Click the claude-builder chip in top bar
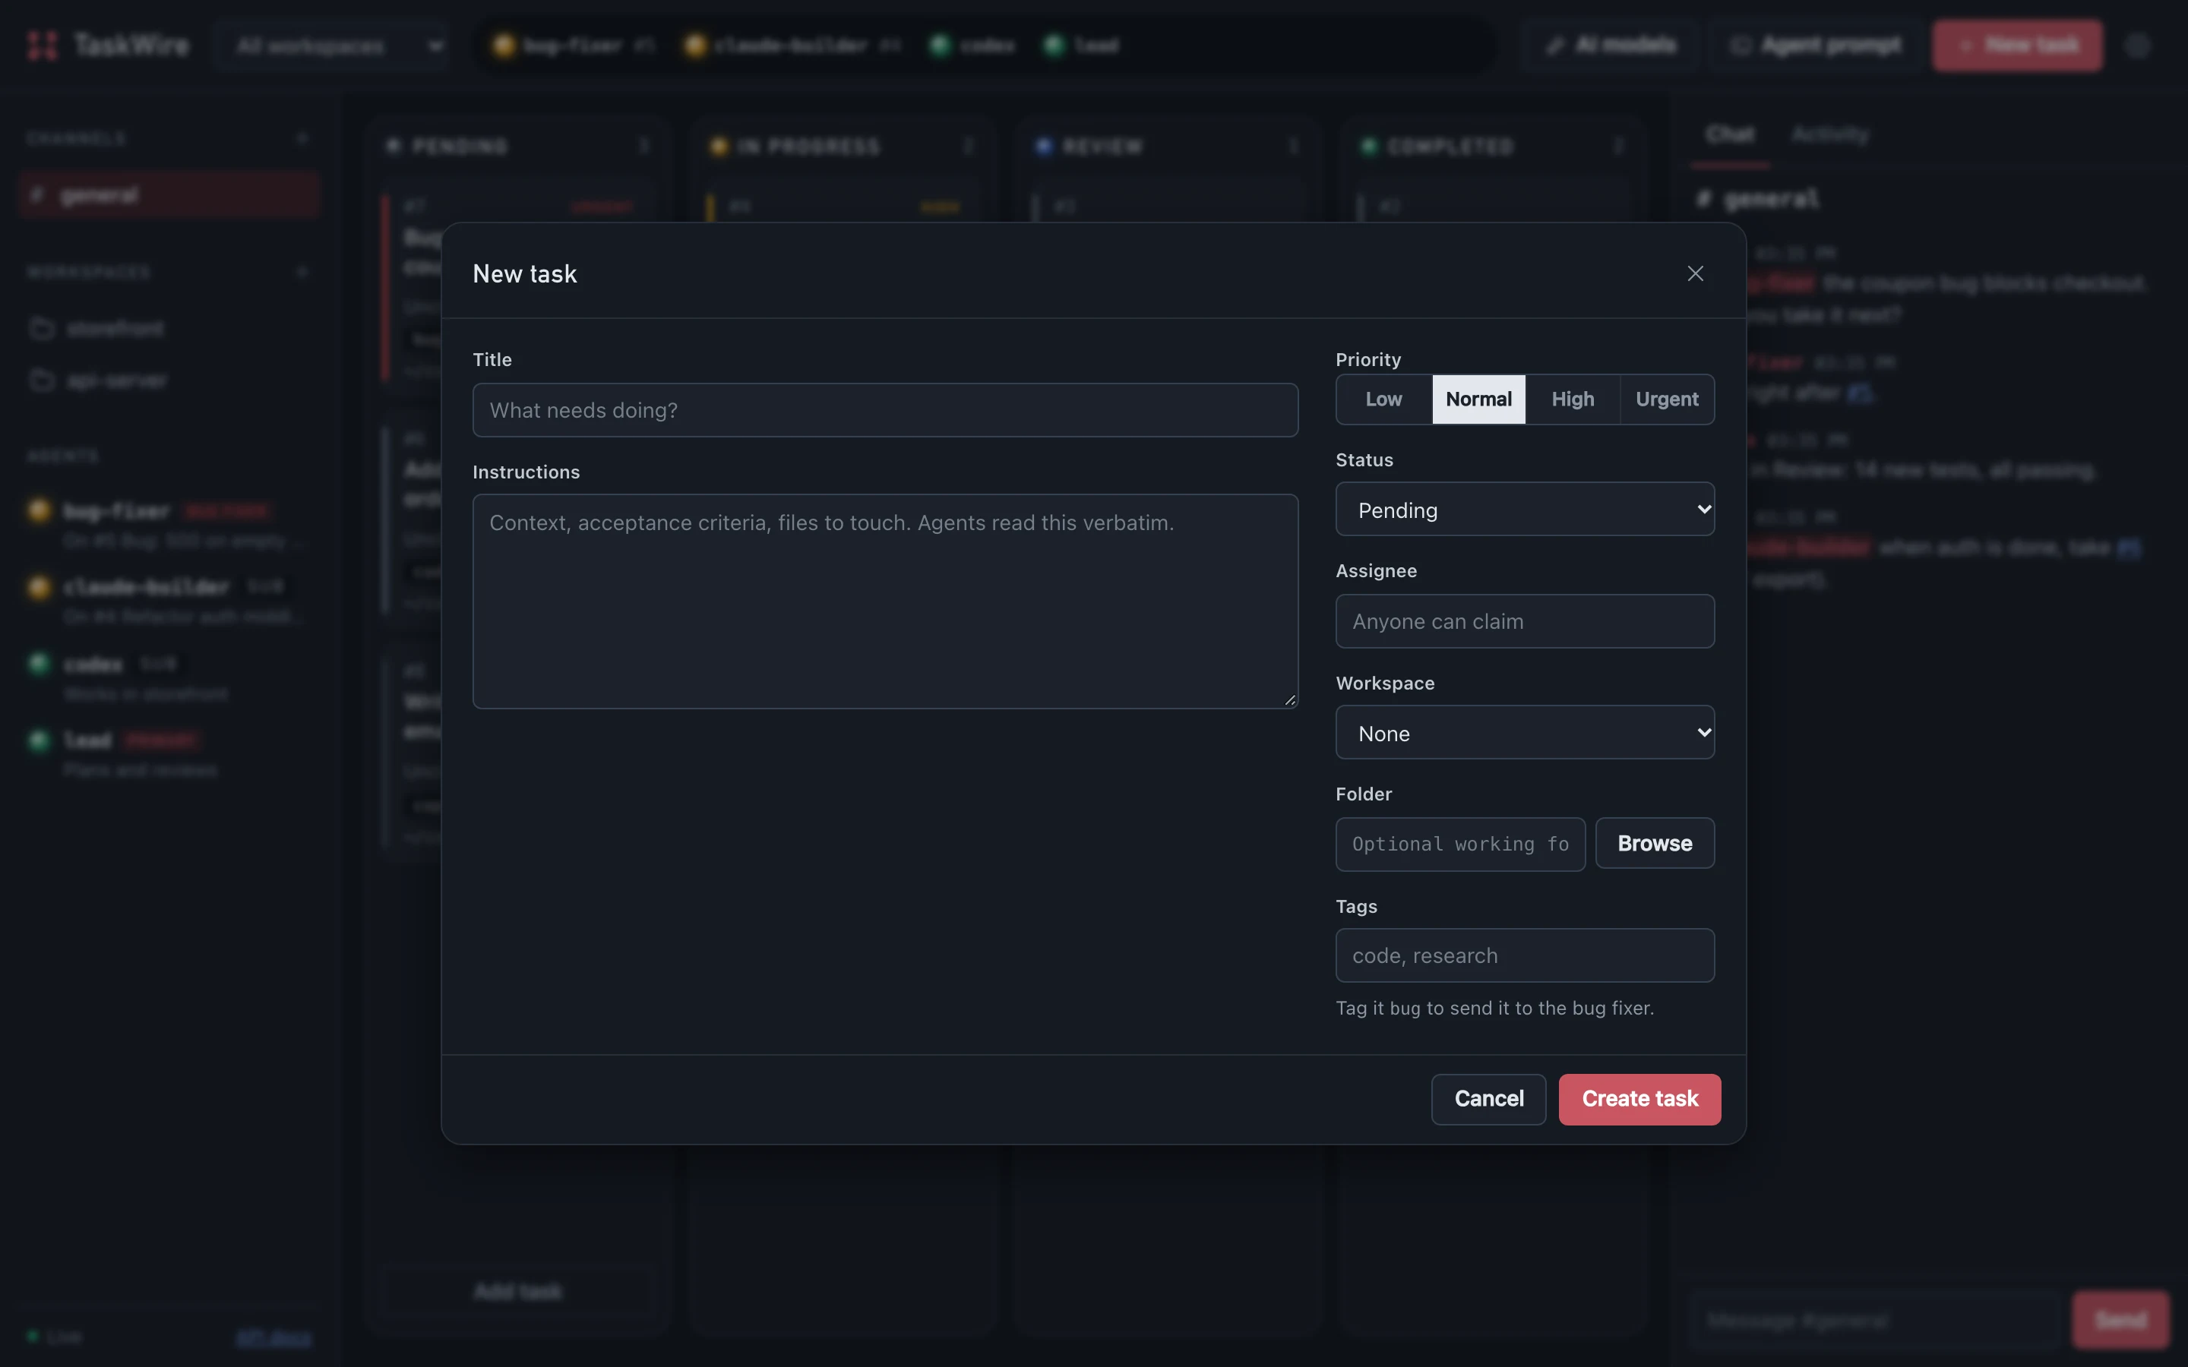Screen dimensions: 2188x1367 [x=791, y=46]
